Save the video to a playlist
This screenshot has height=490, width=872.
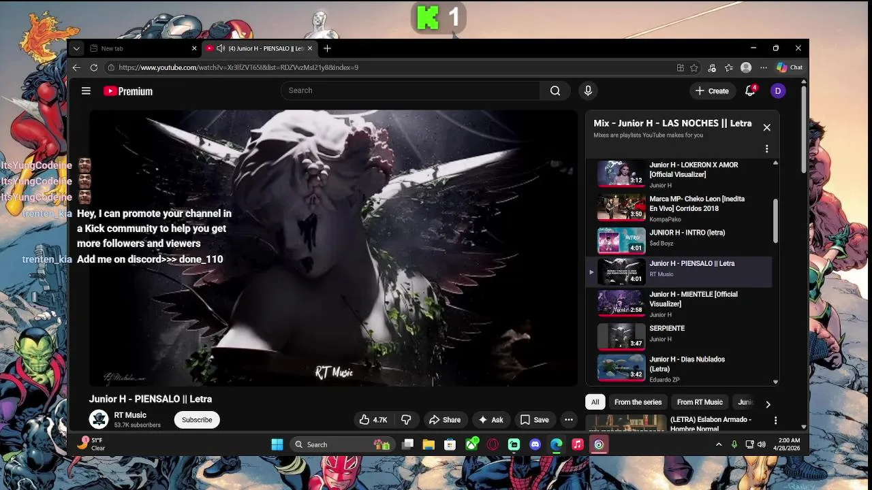pos(534,420)
